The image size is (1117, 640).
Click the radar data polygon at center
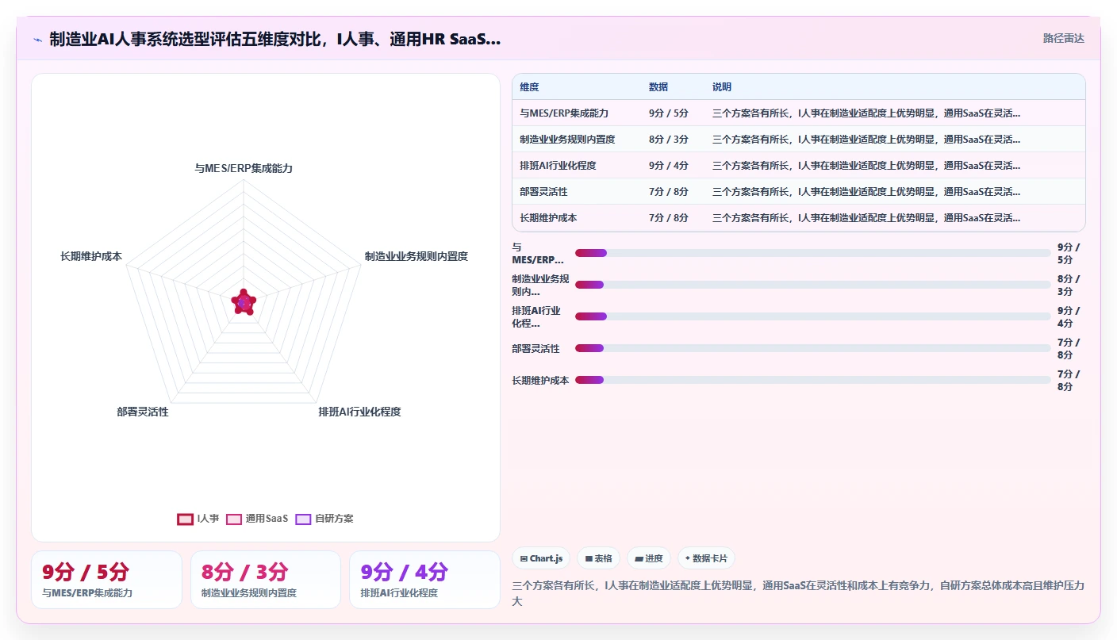[x=244, y=302]
